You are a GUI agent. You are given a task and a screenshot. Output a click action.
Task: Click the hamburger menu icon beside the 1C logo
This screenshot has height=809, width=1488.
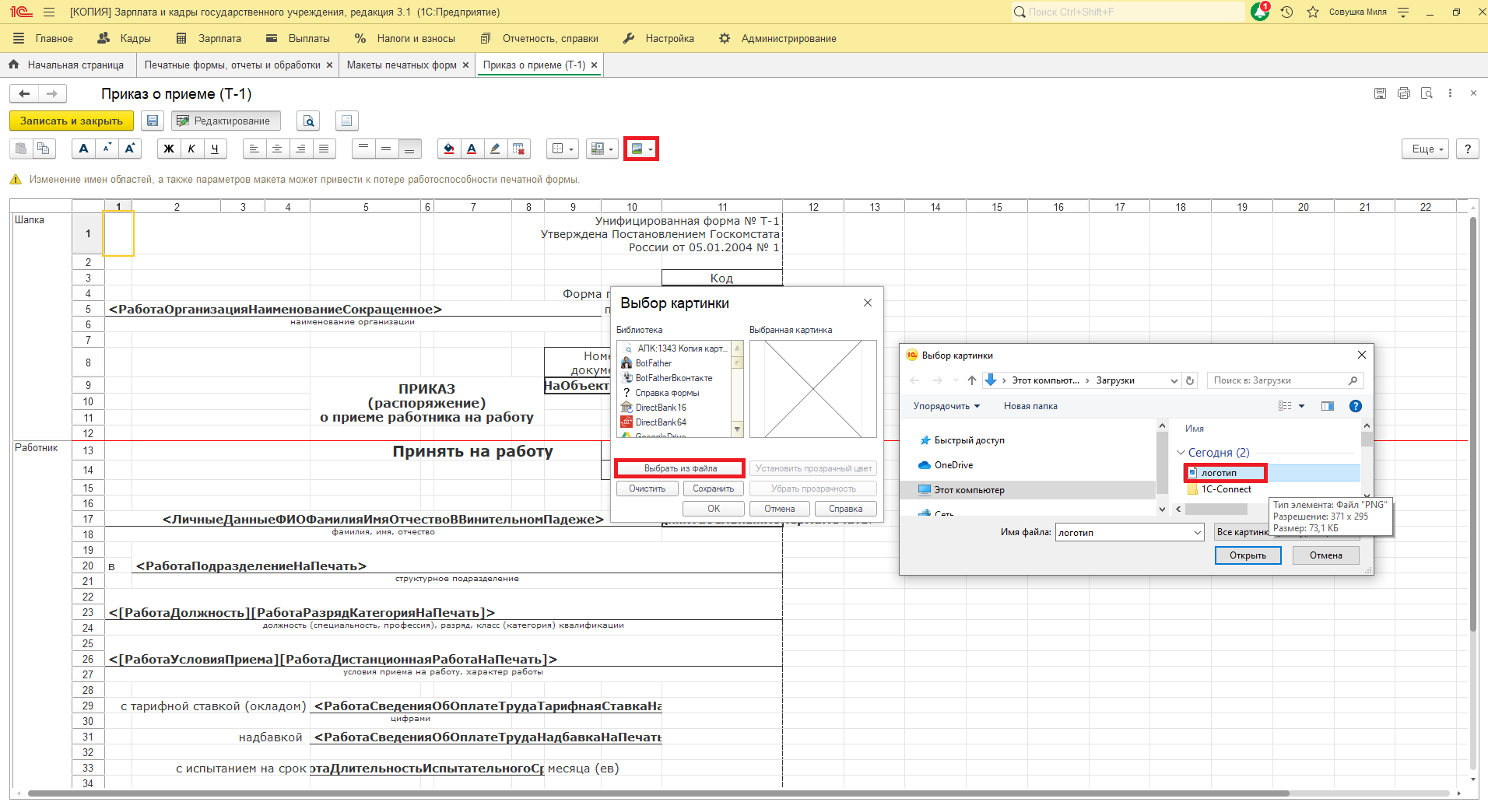49,12
